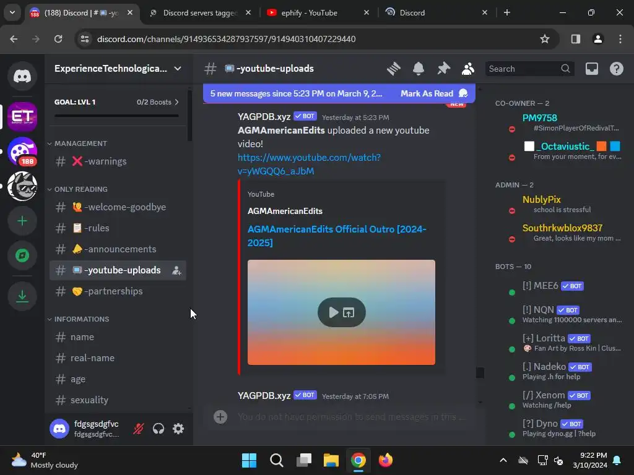Viewport: 634px width, 475px height.
Task: Open notification settings bell icon
Action: click(x=419, y=69)
